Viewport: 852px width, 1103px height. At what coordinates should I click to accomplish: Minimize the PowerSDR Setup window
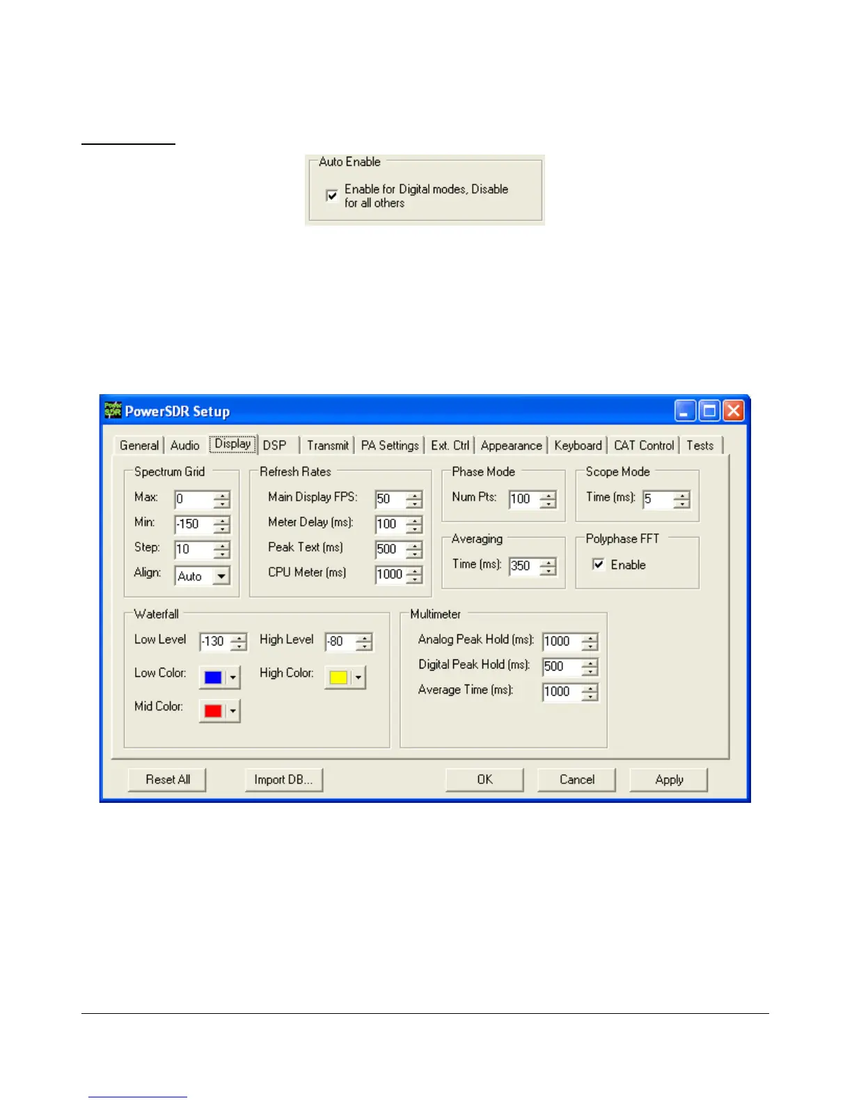(x=685, y=411)
